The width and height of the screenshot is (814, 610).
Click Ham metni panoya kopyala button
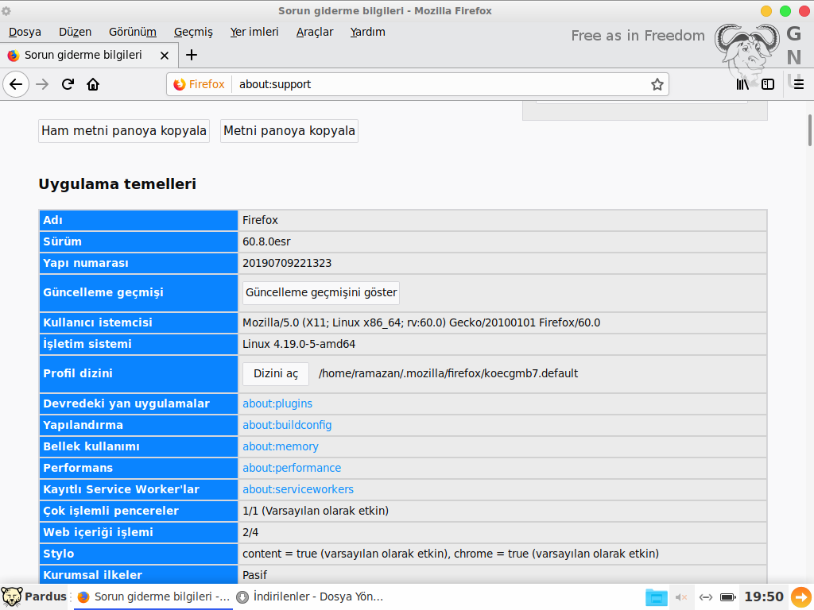point(124,131)
